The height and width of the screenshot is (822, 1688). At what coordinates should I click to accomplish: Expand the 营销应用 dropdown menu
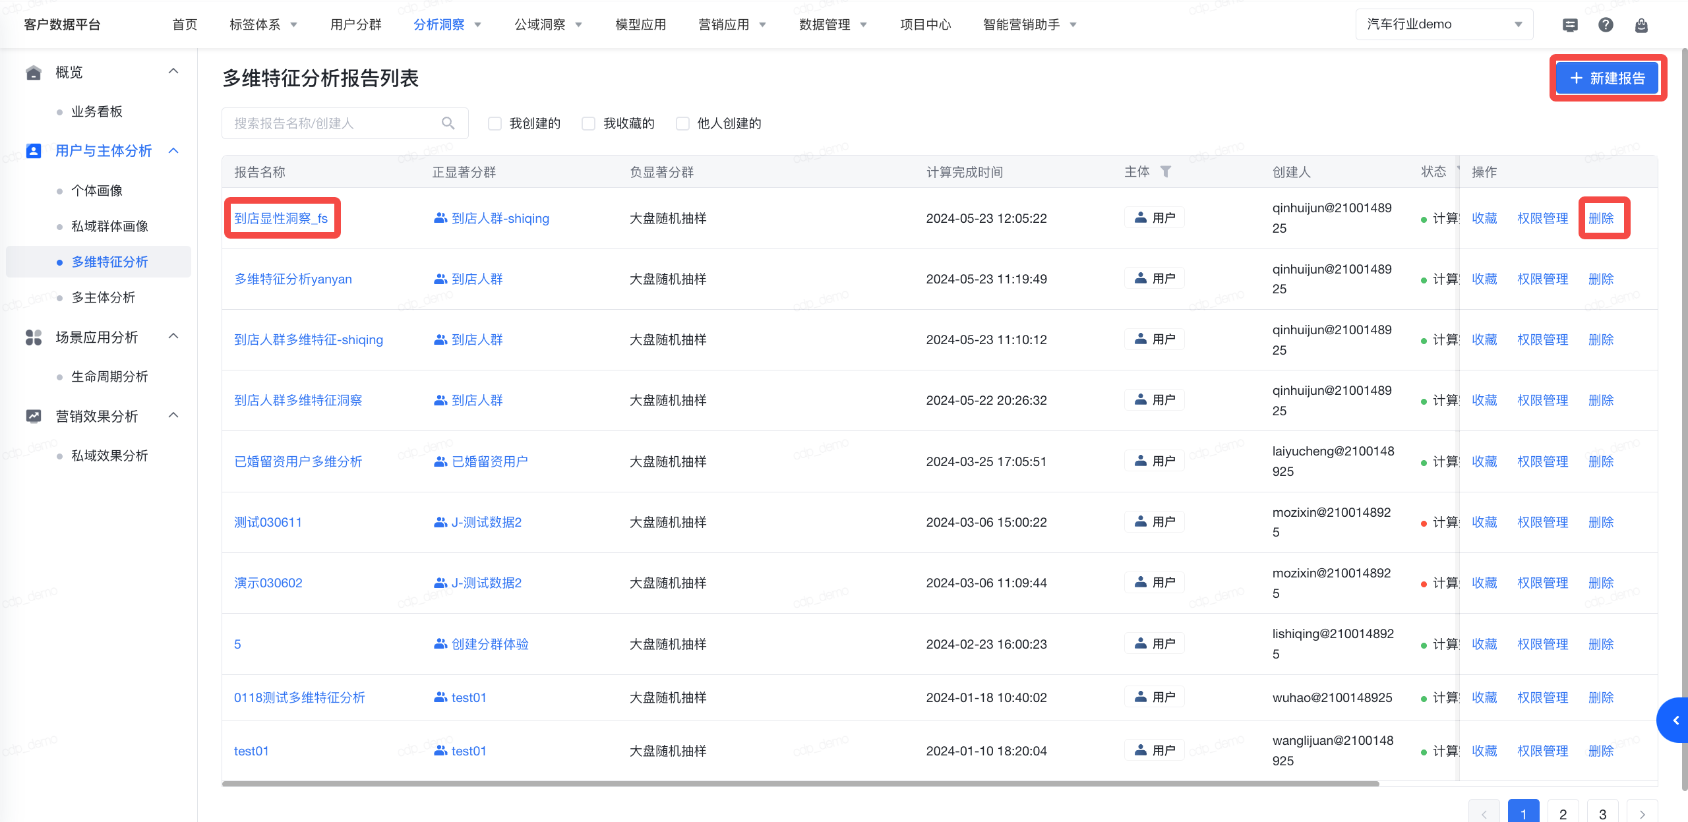[x=763, y=25]
